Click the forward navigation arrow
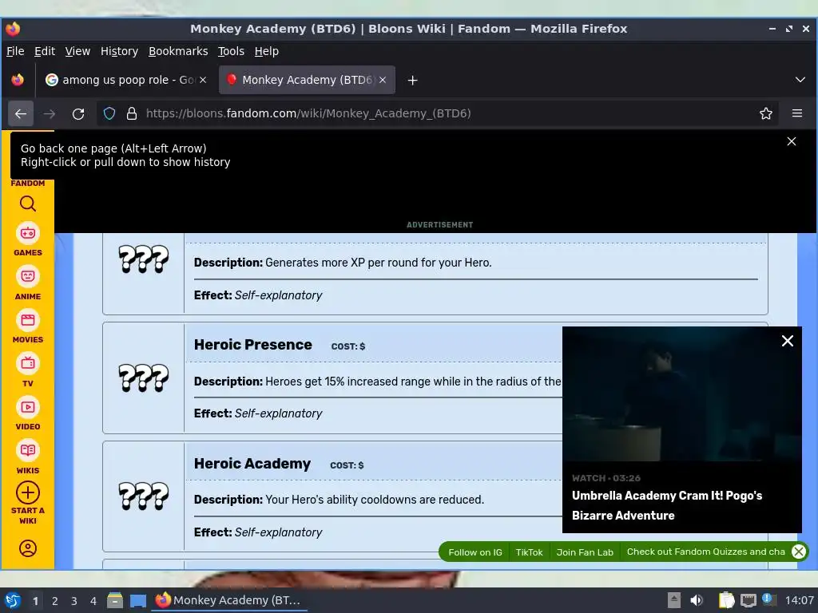 [x=50, y=113]
